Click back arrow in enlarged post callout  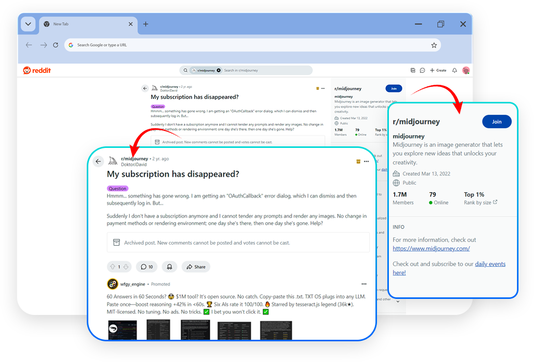pos(98,161)
